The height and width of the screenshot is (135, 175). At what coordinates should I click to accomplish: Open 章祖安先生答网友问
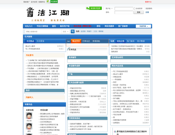coord(48,119)
